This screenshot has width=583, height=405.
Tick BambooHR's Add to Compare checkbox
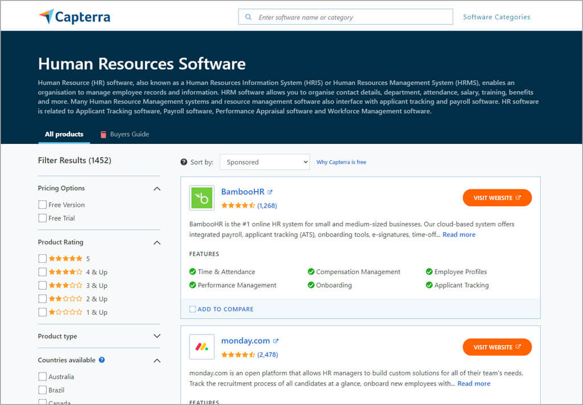pyautogui.click(x=192, y=309)
